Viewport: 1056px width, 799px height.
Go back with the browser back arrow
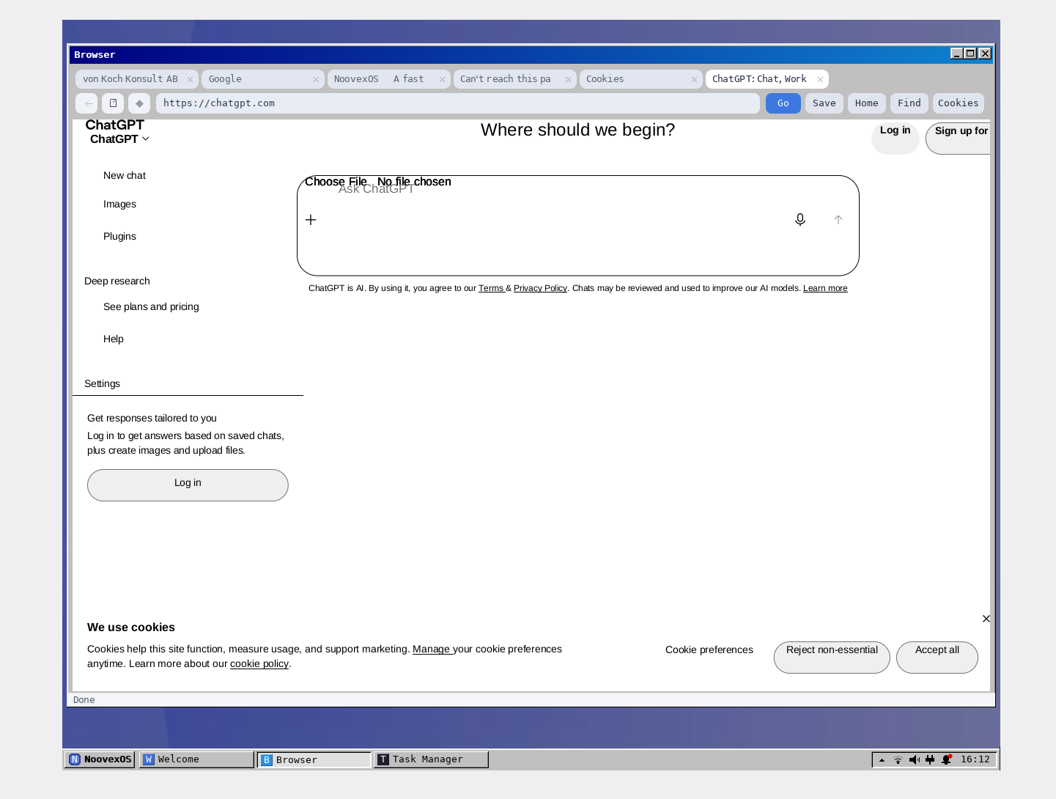click(x=88, y=103)
